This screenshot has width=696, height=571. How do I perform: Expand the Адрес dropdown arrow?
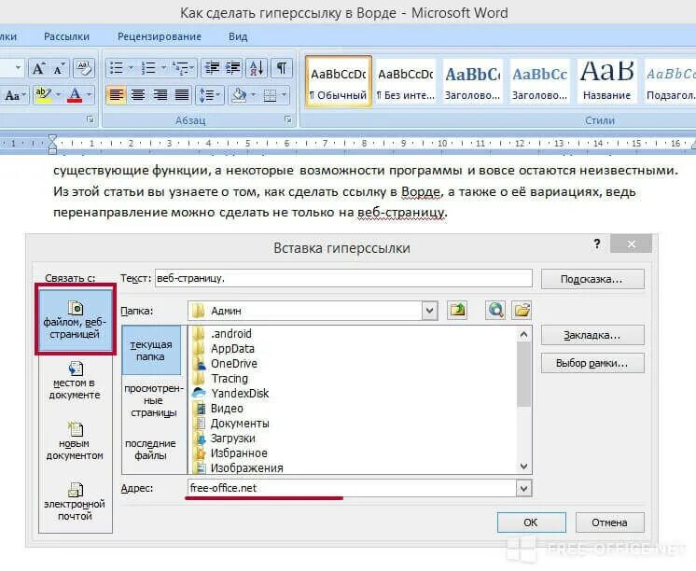523,488
